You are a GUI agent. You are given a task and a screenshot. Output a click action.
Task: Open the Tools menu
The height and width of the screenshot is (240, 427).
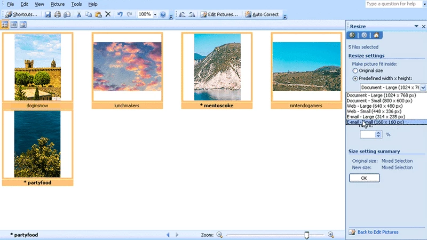click(x=76, y=4)
